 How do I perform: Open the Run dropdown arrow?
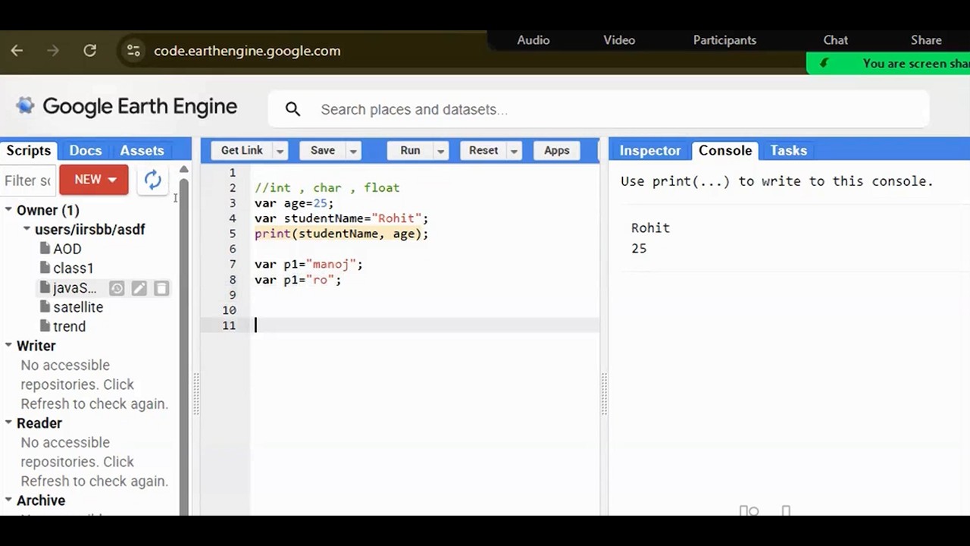(440, 151)
